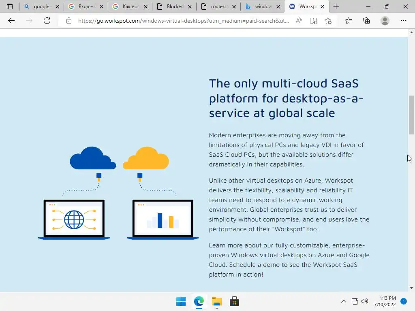Open network status tray icon
The height and width of the screenshot is (311, 415).
tap(355, 301)
